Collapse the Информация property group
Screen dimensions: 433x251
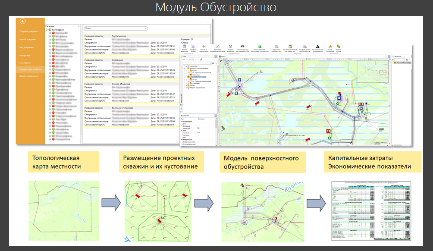181,139
